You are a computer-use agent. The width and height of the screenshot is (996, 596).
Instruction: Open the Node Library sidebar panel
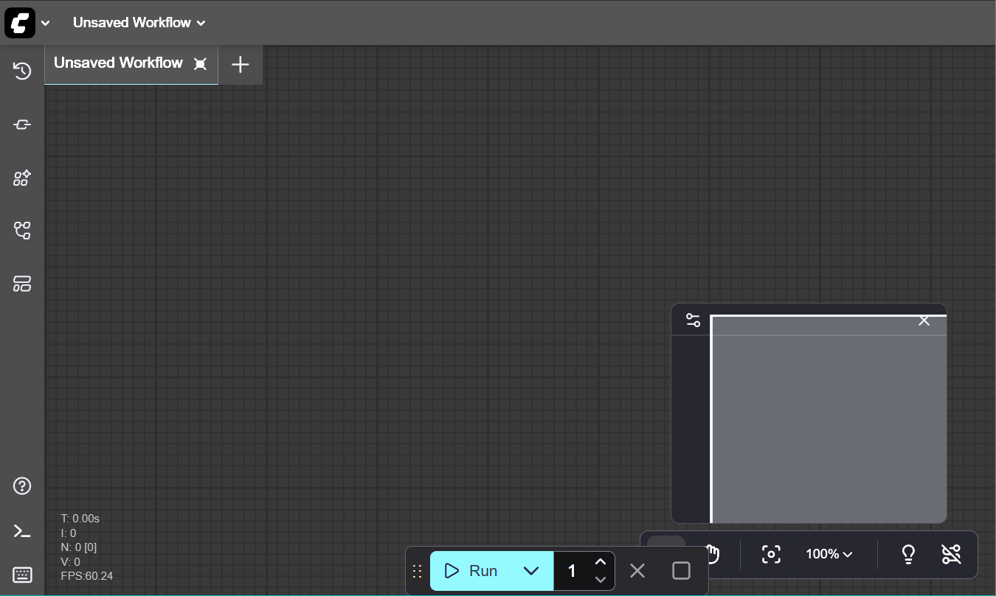[x=22, y=125]
